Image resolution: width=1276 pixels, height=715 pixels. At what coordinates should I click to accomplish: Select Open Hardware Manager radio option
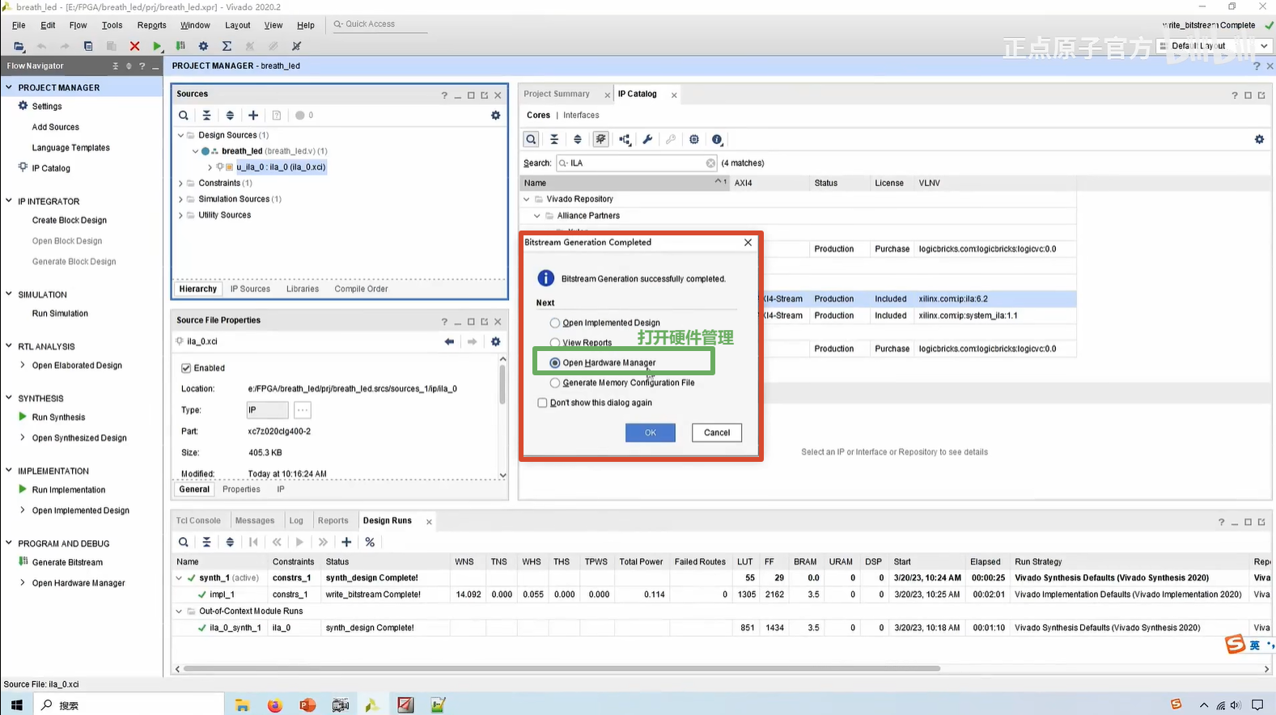(x=555, y=363)
